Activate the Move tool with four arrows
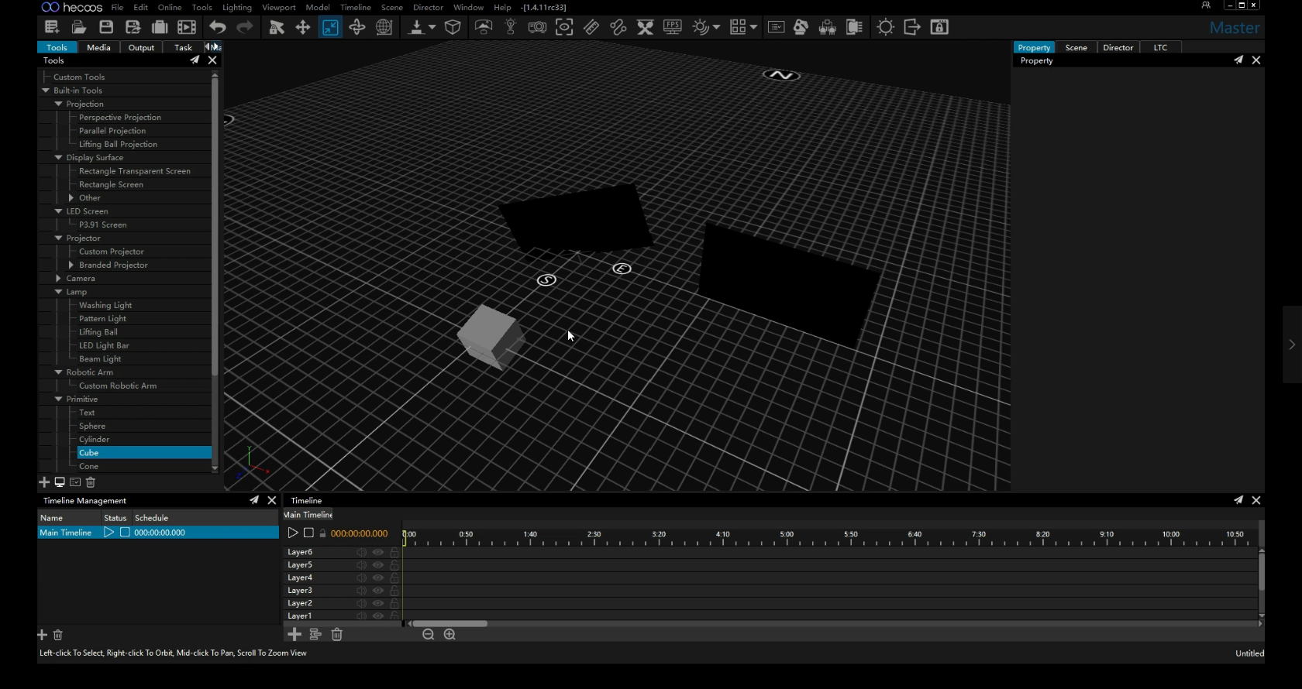 coord(303,27)
